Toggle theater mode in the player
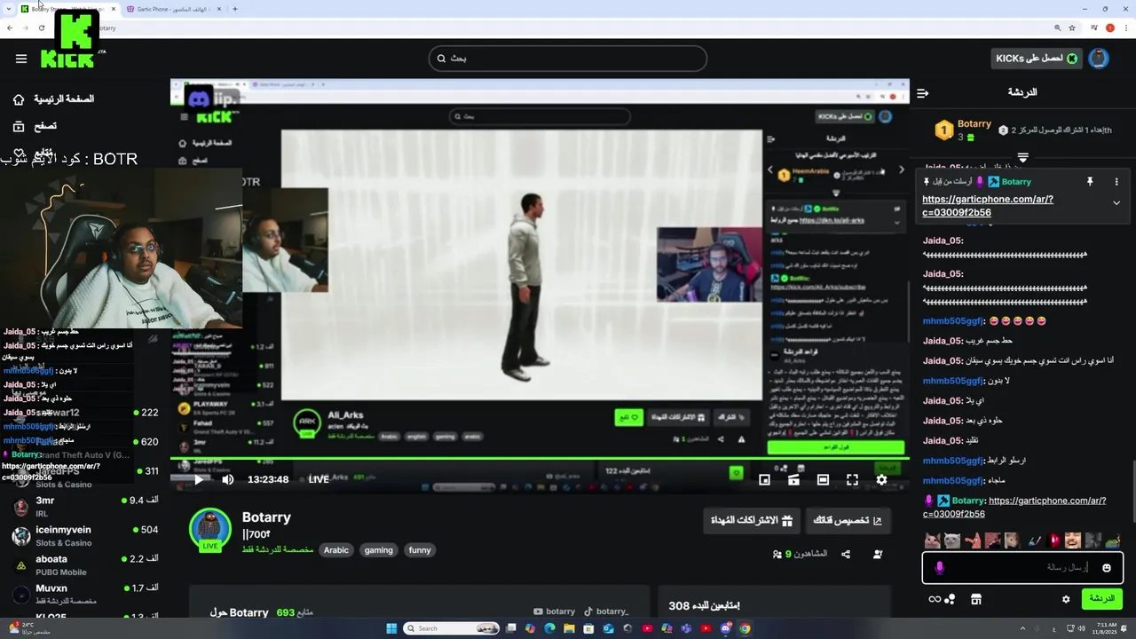Image resolution: width=1136 pixels, height=639 pixels. [823, 479]
